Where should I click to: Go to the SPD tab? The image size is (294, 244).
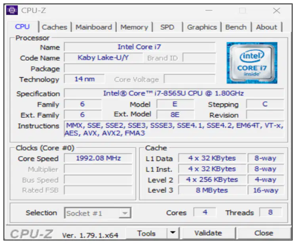[167, 27]
